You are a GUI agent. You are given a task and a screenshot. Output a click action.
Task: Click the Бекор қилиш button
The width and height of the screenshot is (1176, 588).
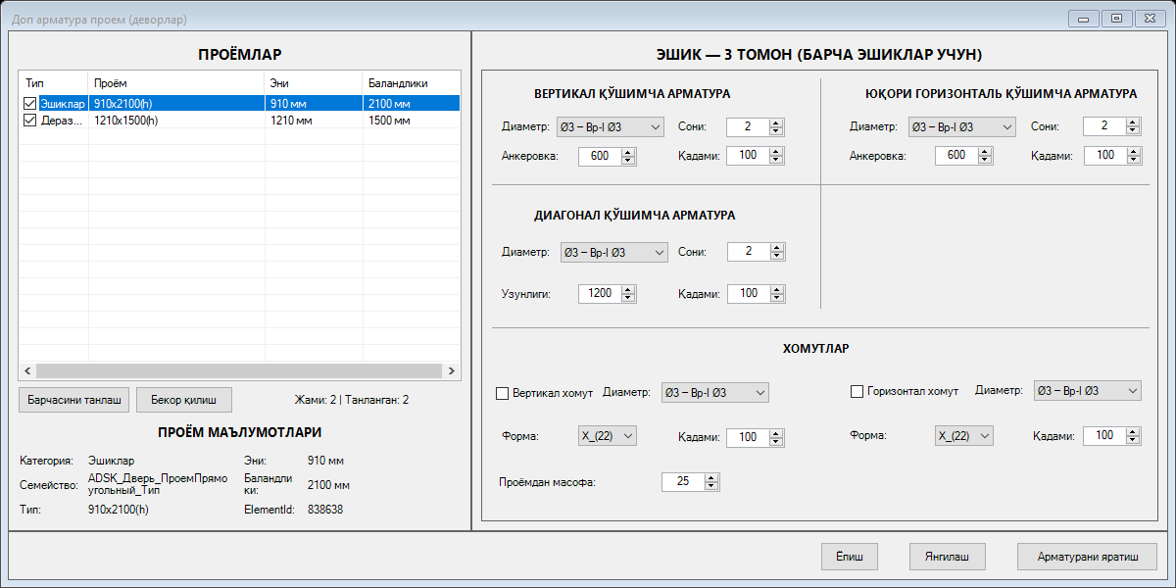coord(184,400)
